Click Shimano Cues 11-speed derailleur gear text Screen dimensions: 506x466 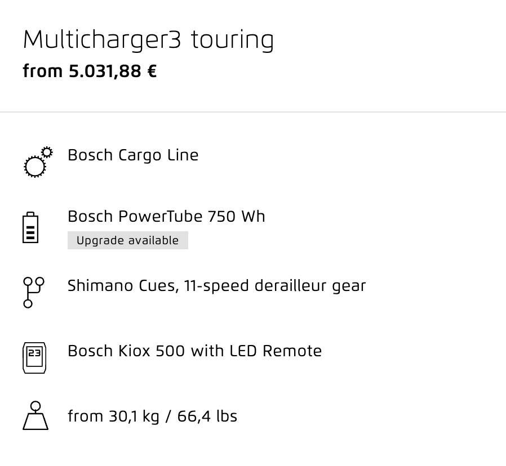tap(216, 286)
